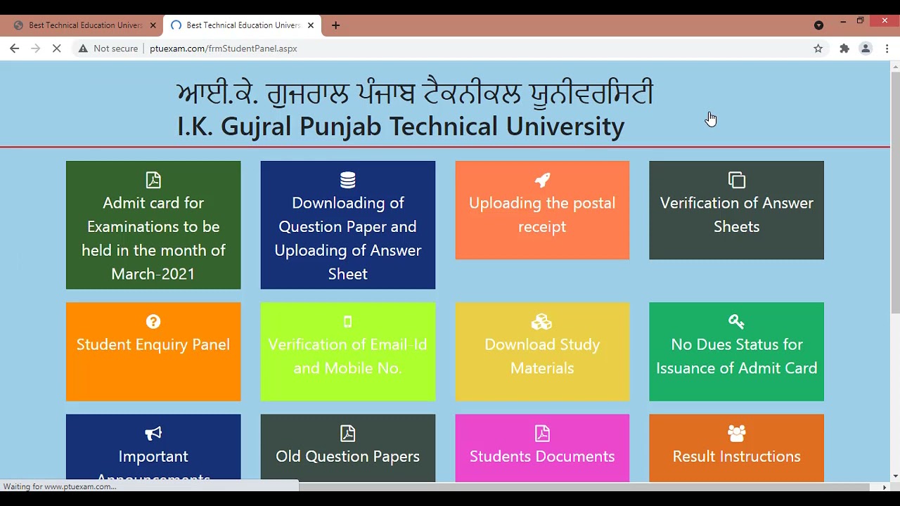
Task: Open Download Study Materials
Action: point(542,351)
